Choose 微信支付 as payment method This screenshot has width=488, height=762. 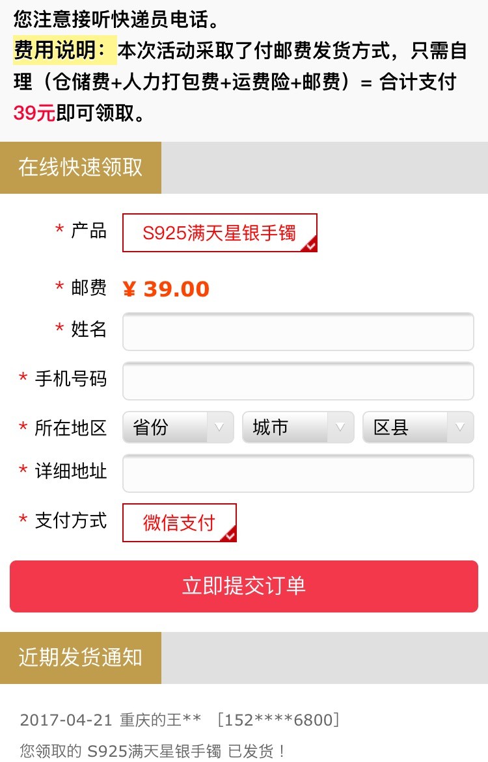pyautogui.click(x=179, y=523)
